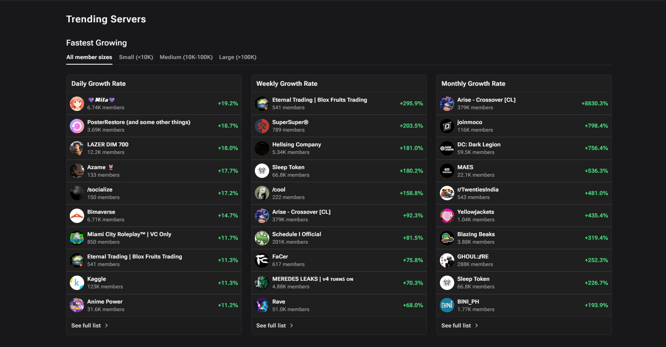
Task: Open the Yellowjackets server name link
Action: [475, 212]
